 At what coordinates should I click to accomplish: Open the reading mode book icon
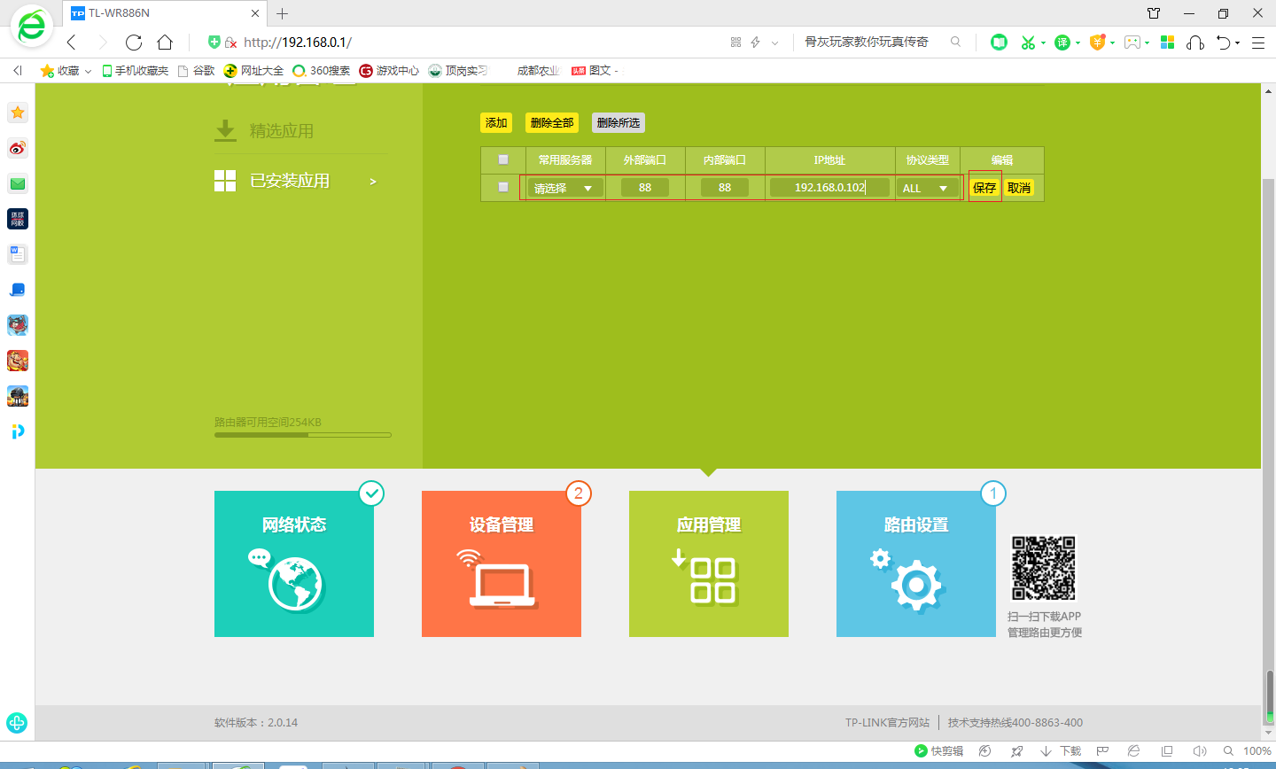pyautogui.click(x=999, y=42)
